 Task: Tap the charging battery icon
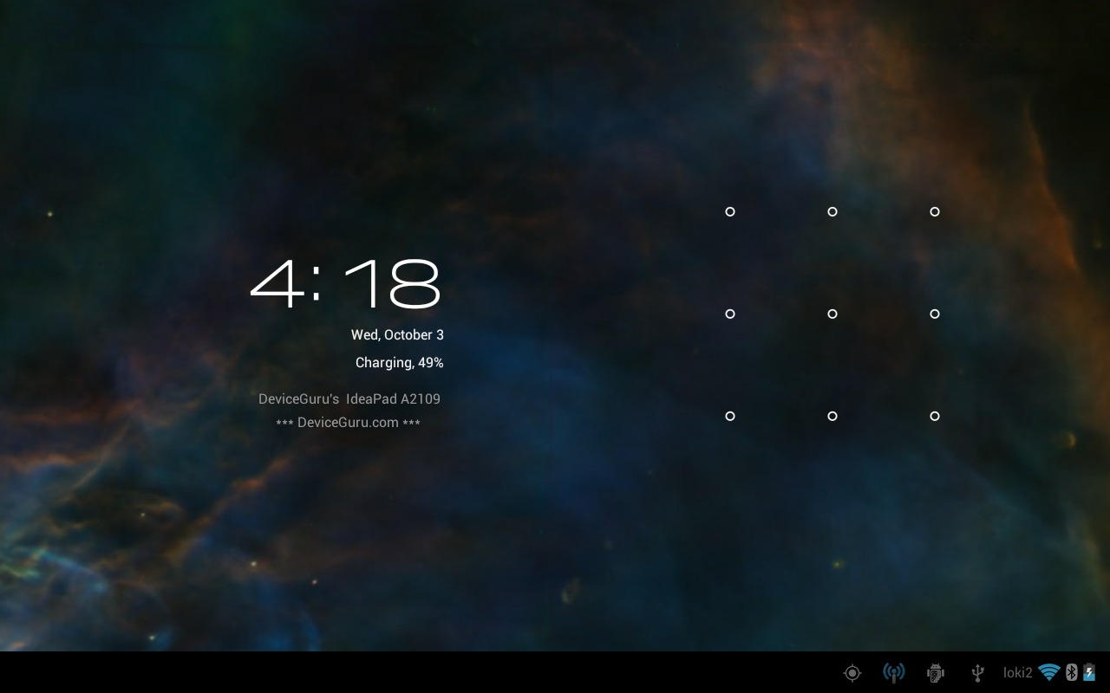[x=1089, y=672]
